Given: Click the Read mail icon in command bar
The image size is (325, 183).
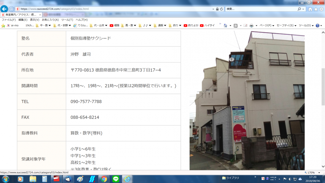Looking at the screenshot, I should [x=245, y=25].
